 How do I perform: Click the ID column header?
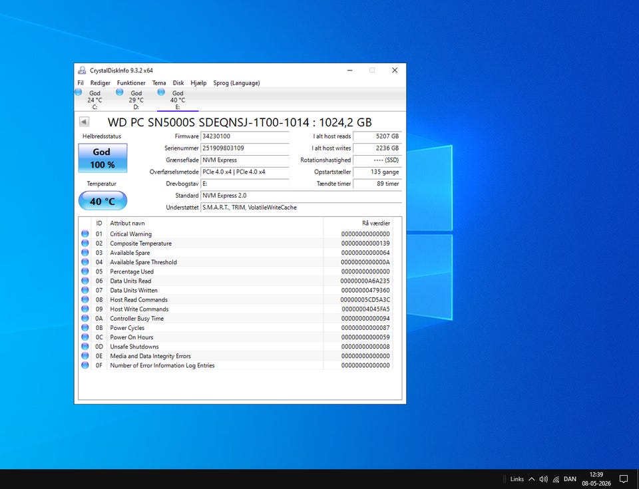(99, 223)
